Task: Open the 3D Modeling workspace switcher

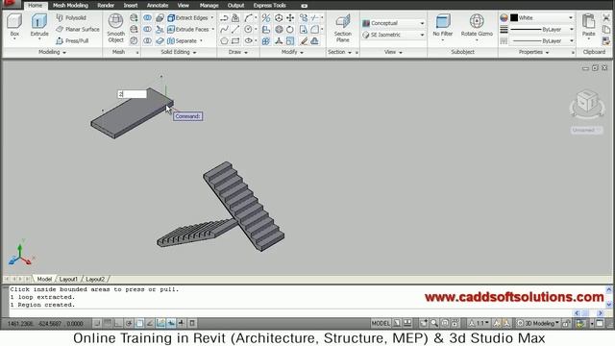Action: tap(538, 323)
